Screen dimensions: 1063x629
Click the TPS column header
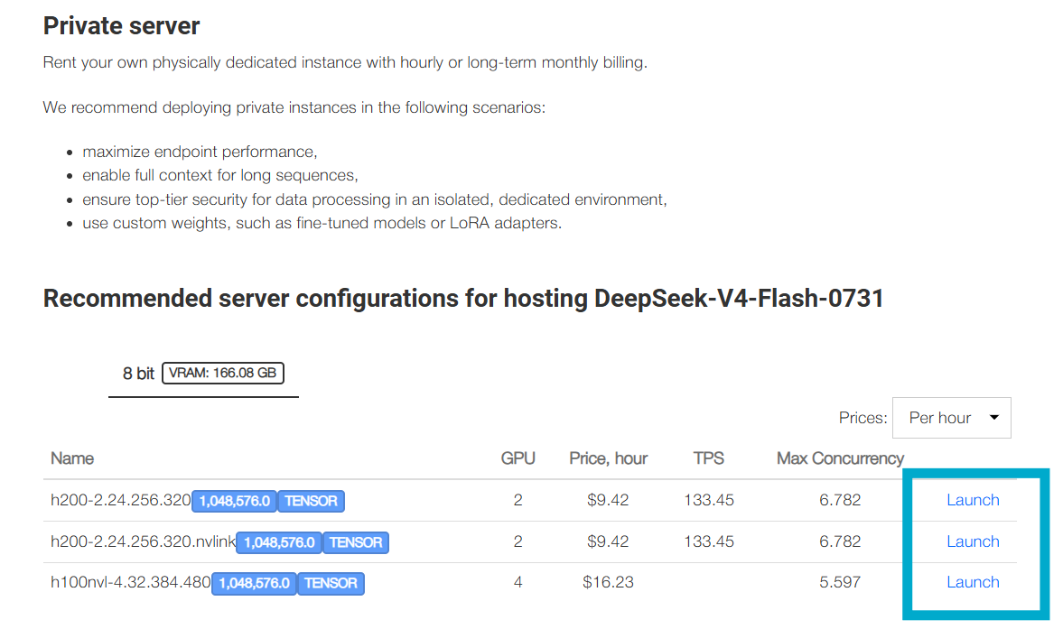(708, 458)
